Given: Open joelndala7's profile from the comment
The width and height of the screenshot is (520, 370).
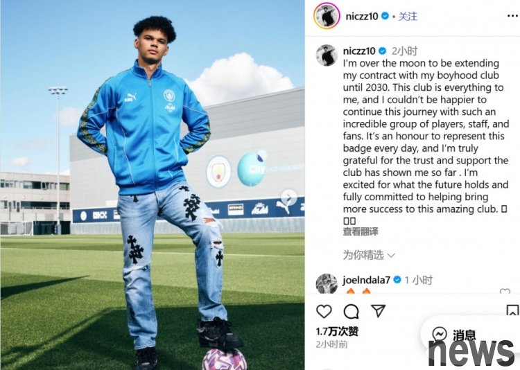Looking at the screenshot, I should coord(367,280).
